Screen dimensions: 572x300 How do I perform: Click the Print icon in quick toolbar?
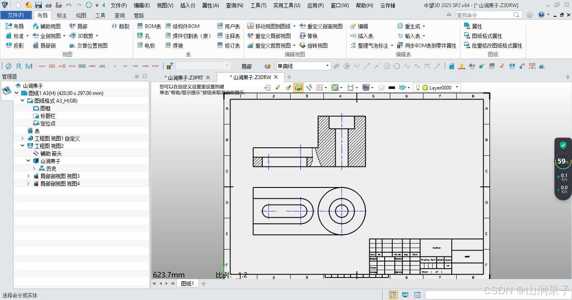click(49, 5)
